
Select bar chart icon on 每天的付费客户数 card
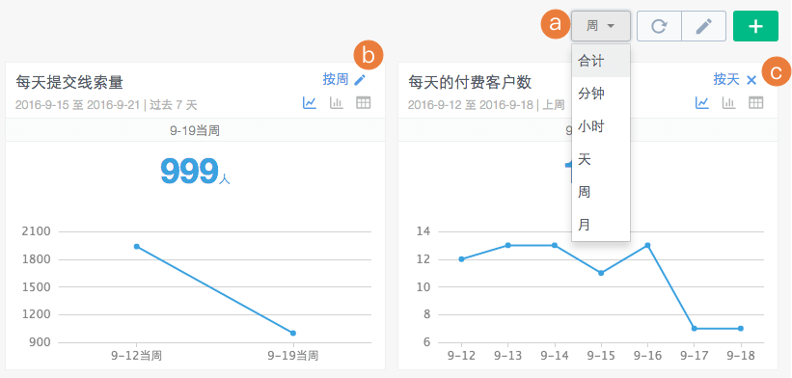[x=728, y=103]
